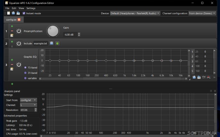
Task: Add new filter with bottom green plus
Action: pyautogui.click(x=12, y=84)
